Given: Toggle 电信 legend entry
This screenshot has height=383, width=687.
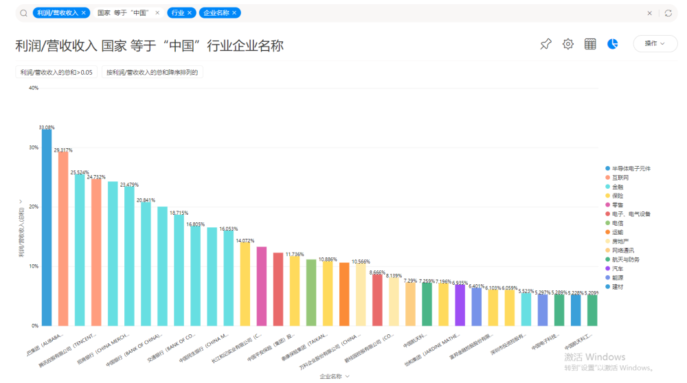Looking at the screenshot, I should tap(614, 223).
